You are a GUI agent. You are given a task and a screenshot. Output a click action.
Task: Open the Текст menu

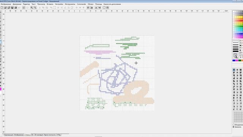[33, 4]
